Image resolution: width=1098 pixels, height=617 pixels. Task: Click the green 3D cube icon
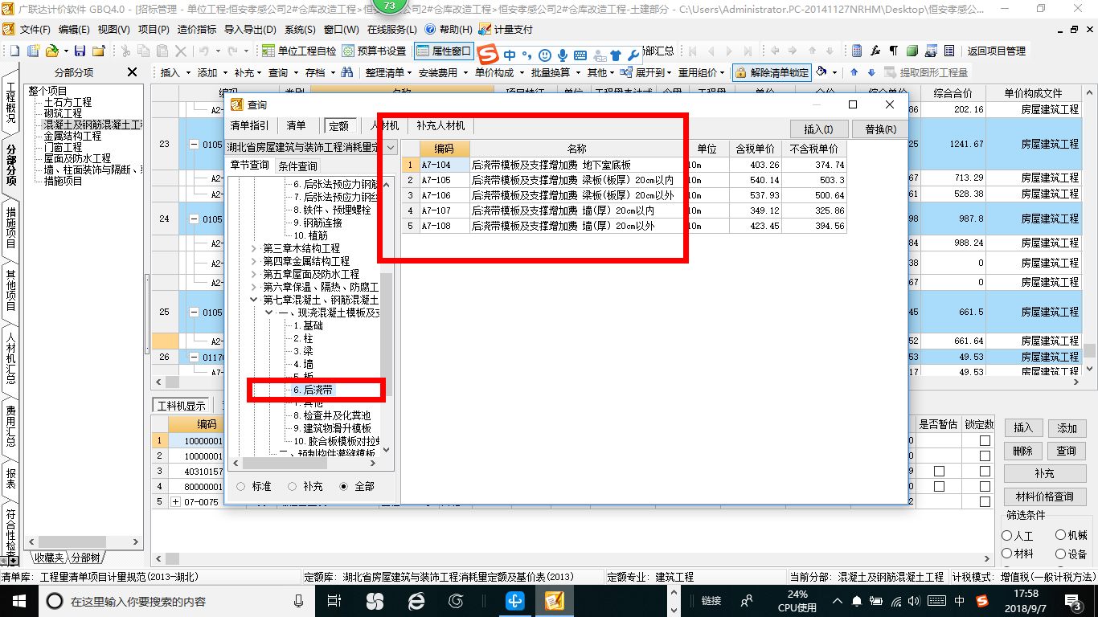pos(912,51)
